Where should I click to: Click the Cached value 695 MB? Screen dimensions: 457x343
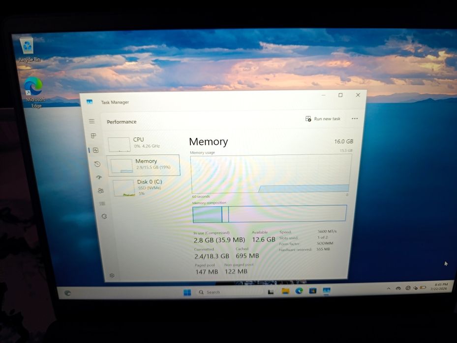pyautogui.click(x=247, y=256)
